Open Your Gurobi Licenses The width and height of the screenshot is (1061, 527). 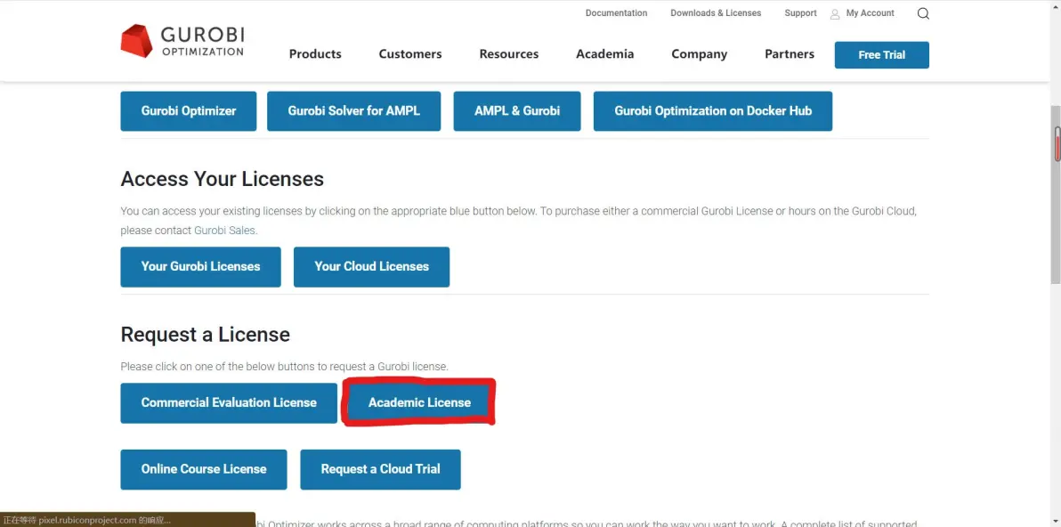point(201,266)
